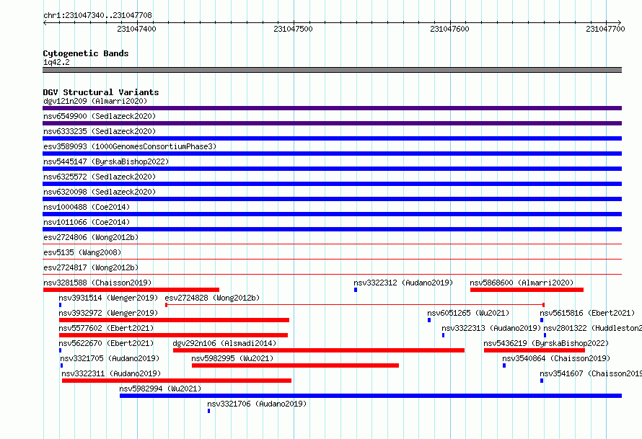The height and width of the screenshot is (439, 642).
Task: Click the nsv3322312 (Audano2019) small blue marker
Action: click(356, 290)
